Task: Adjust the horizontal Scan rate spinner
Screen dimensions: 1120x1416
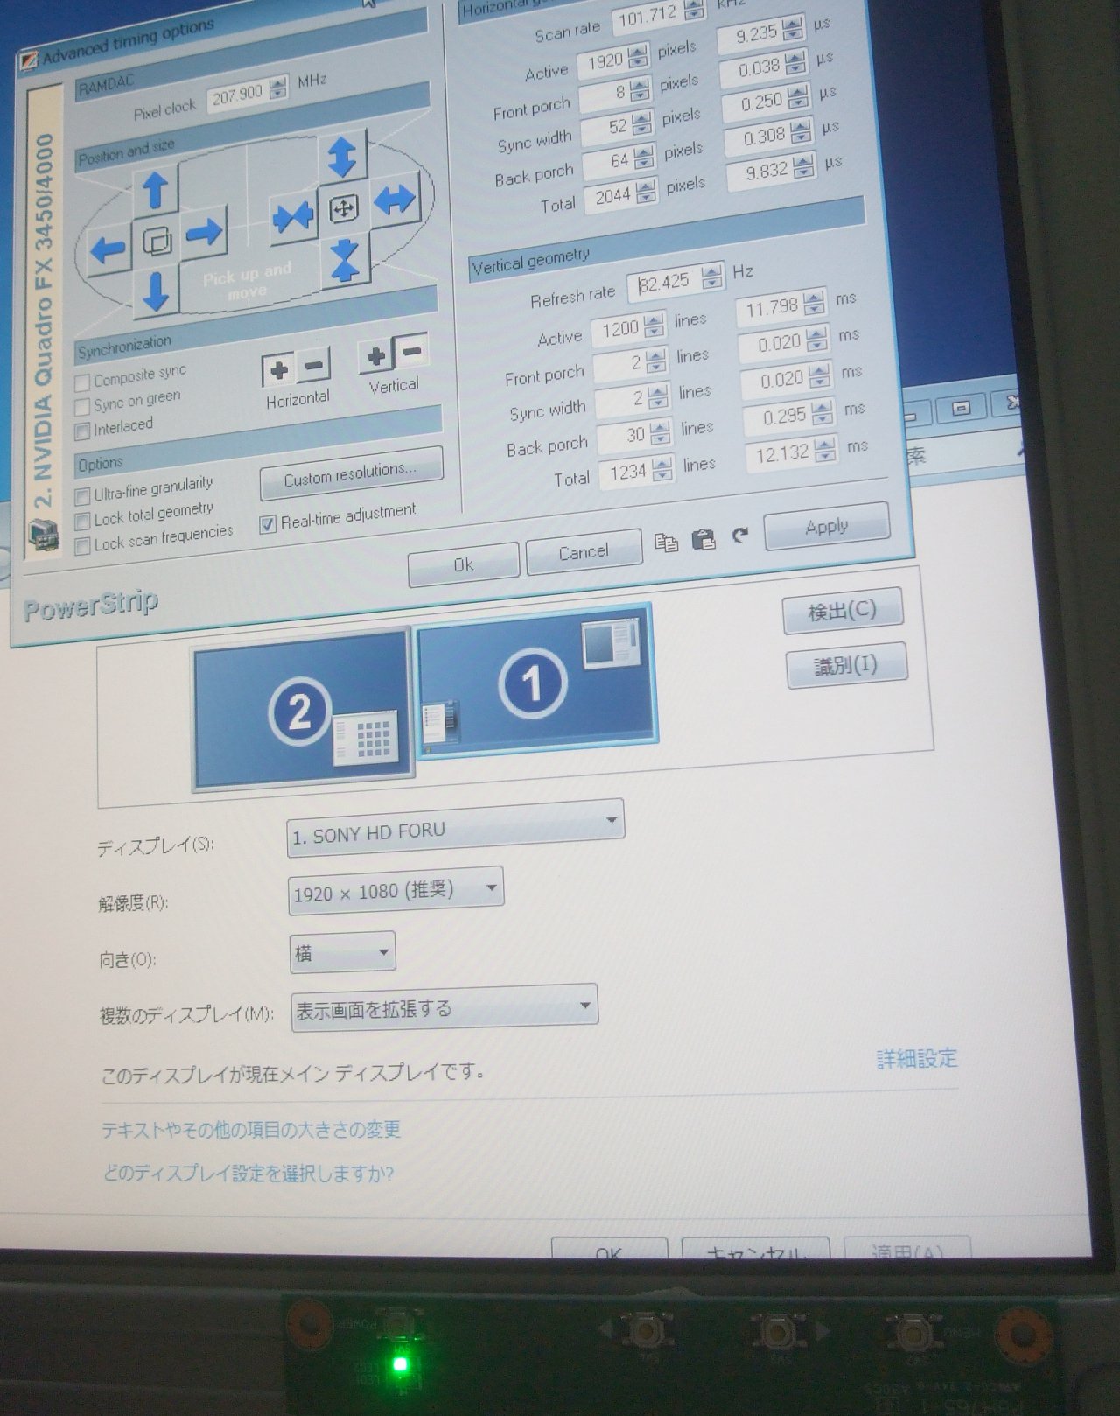Action: pos(694,11)
